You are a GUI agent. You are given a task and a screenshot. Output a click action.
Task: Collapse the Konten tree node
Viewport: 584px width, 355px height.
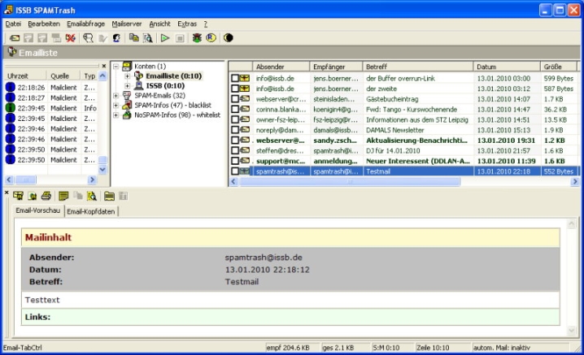pyautogui.click(x=116, y=66)
